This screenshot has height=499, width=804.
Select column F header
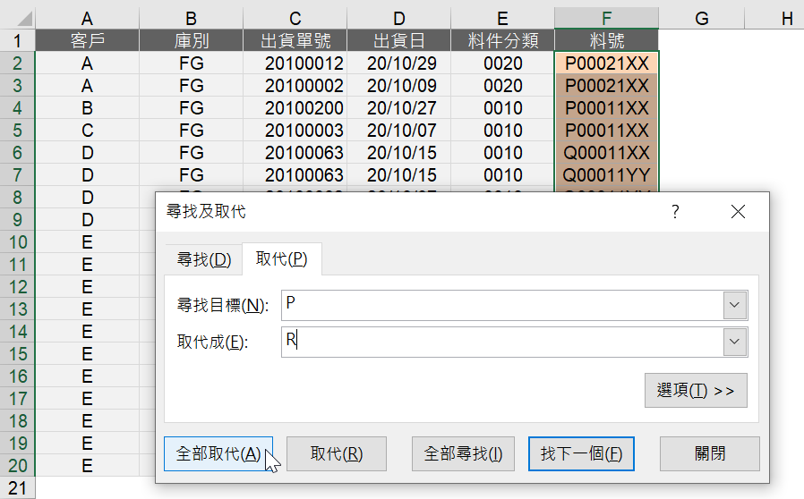607,19
